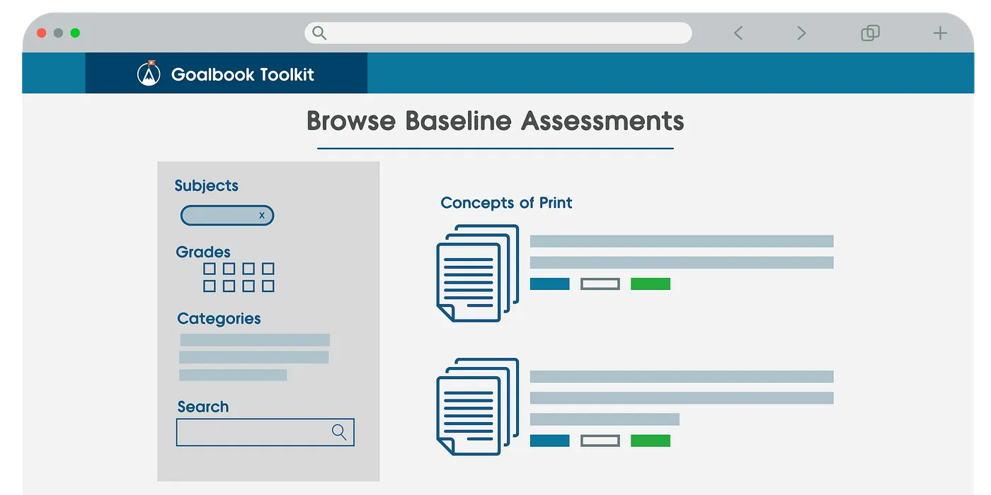
Task: Open the Concepts of Print heading link
Action: (506, 203)
